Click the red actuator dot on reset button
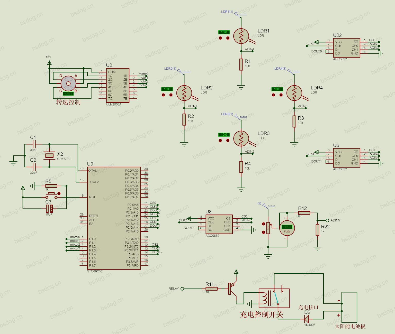Screen dimensions: 395x334 pos(59,193)
